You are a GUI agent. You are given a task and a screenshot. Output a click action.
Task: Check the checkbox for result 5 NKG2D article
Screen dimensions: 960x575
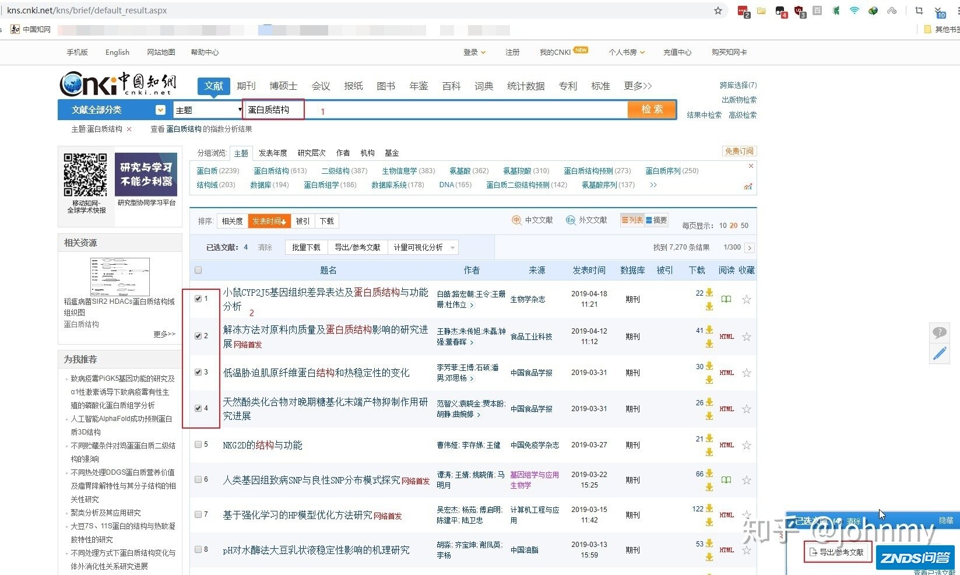click(198, 444)
